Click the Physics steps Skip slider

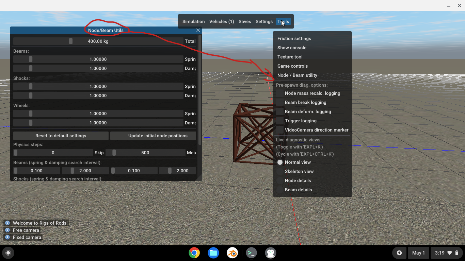(53, 153)
